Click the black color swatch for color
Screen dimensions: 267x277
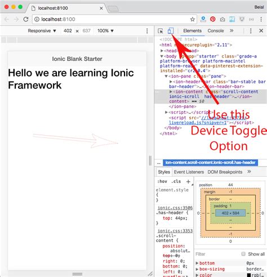pos(249,275)
